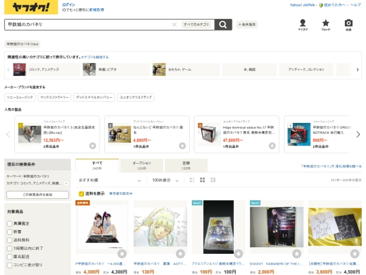
Task: Open the Watch list star icon
Action: point(325,25)
